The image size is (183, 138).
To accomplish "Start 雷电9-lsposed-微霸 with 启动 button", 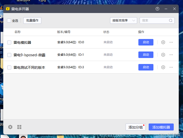I will click(x=146, y=55).
